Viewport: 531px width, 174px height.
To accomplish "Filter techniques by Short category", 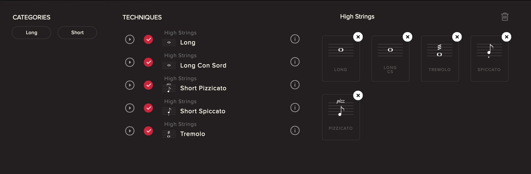I will tap(77, 32).
